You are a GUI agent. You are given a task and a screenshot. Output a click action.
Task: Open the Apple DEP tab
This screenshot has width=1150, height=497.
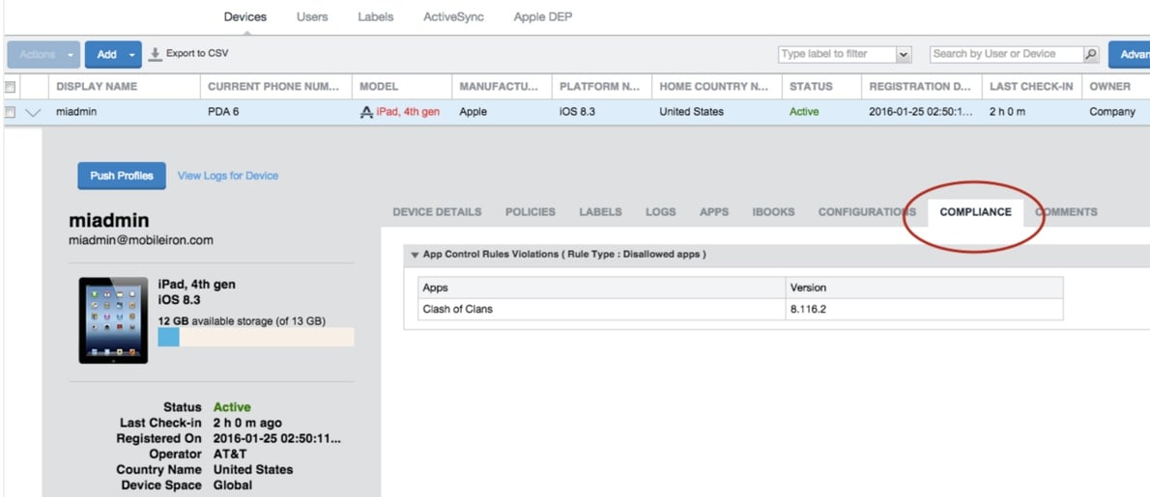click(543, 16)
